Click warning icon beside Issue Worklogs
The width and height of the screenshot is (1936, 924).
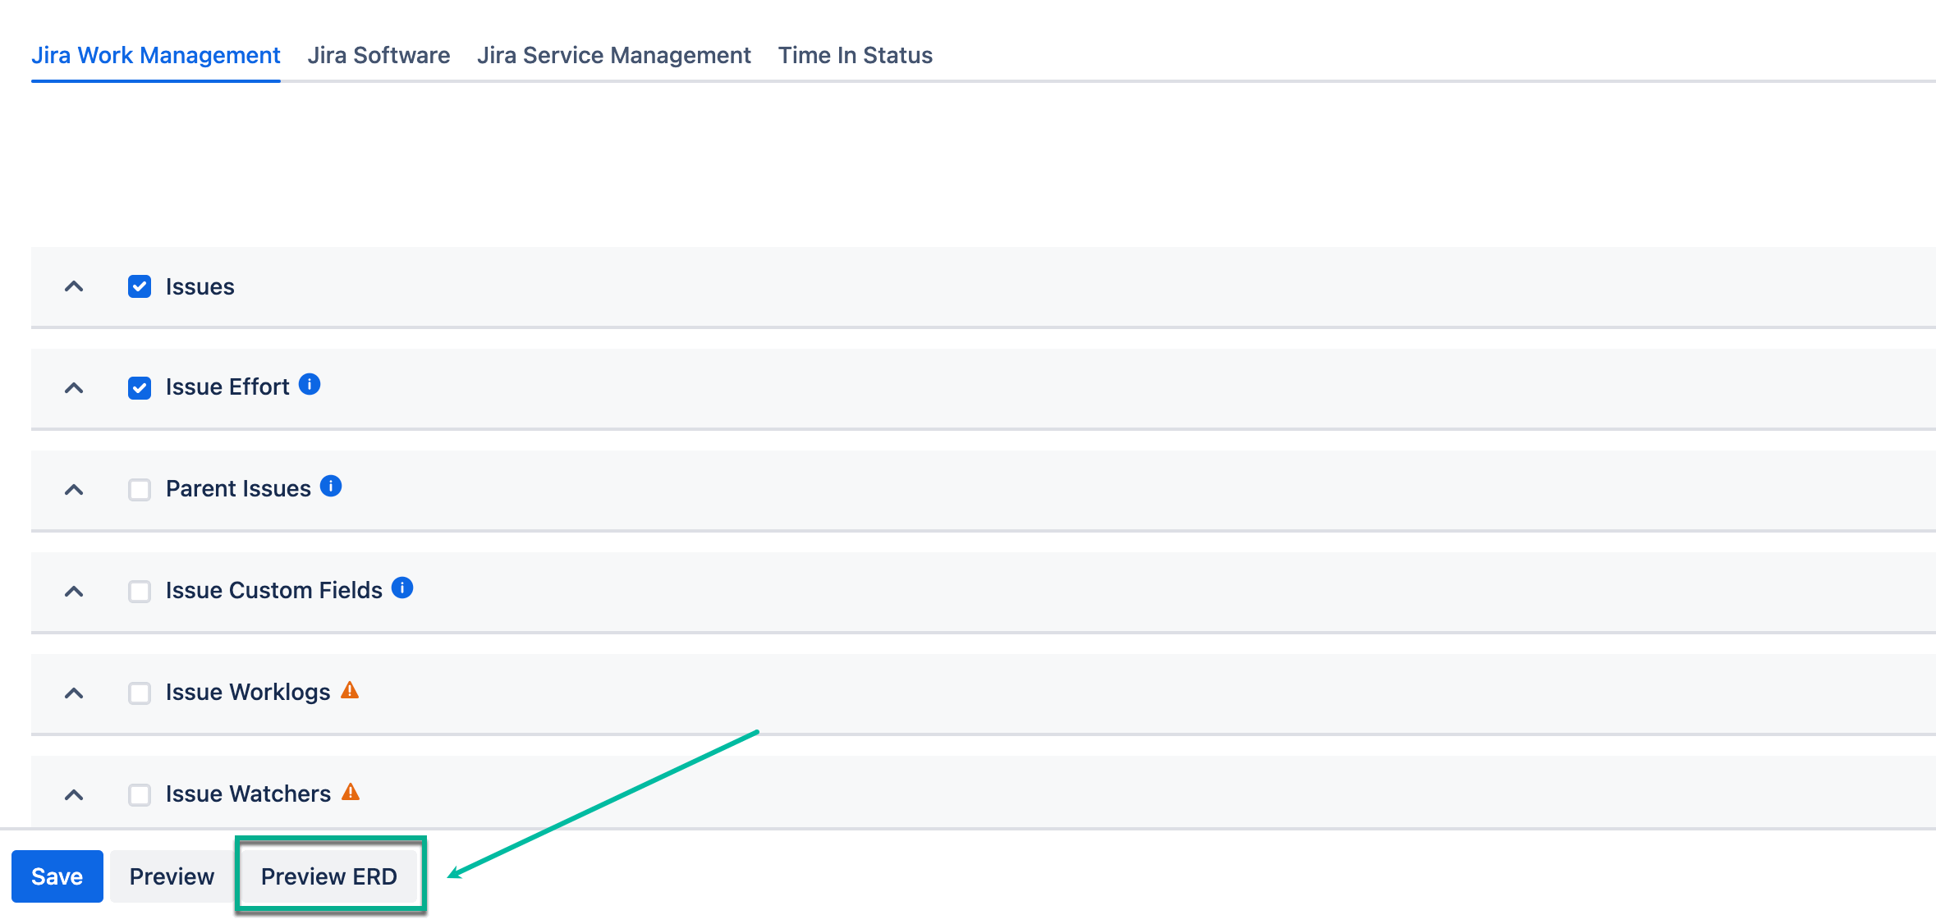pos(350,690)
